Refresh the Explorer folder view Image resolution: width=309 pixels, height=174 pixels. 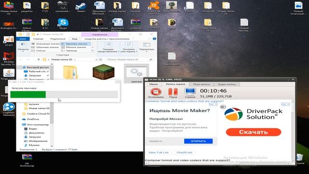(101, 59)
